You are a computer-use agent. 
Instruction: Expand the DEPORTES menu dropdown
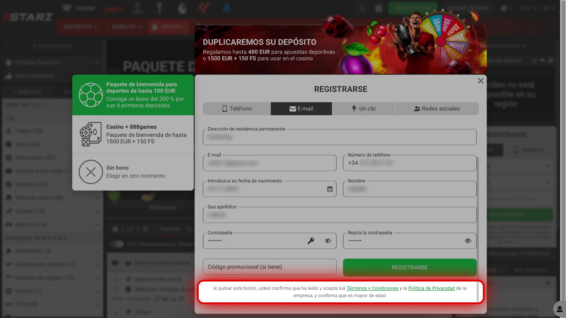click(80, 27)
